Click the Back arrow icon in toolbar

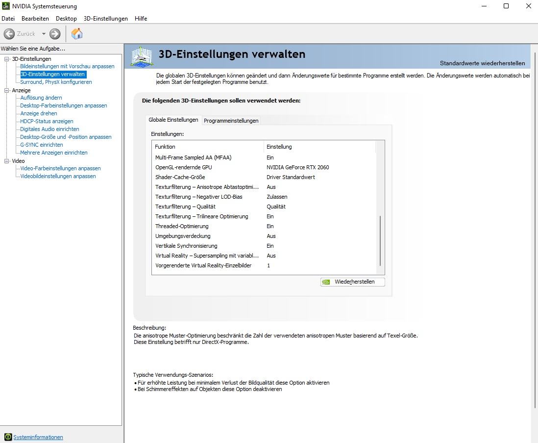pos(9,34)
